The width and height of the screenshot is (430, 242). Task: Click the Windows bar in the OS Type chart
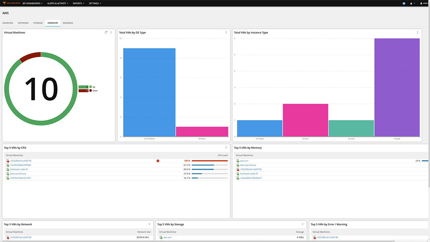202,131
